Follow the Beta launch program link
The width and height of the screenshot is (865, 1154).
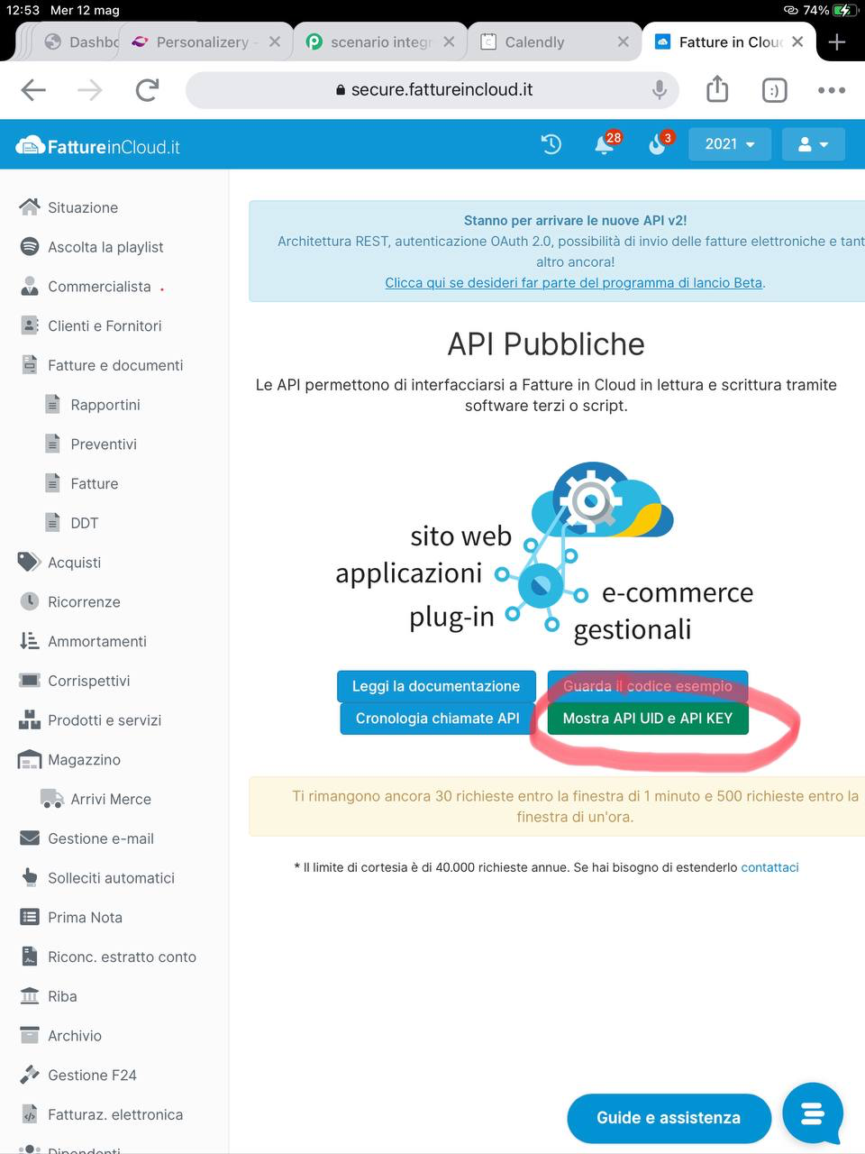574,282
